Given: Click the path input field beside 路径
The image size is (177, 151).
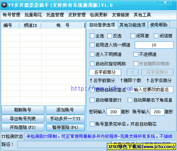Looking at the screenshot, I should pos(64,144).
